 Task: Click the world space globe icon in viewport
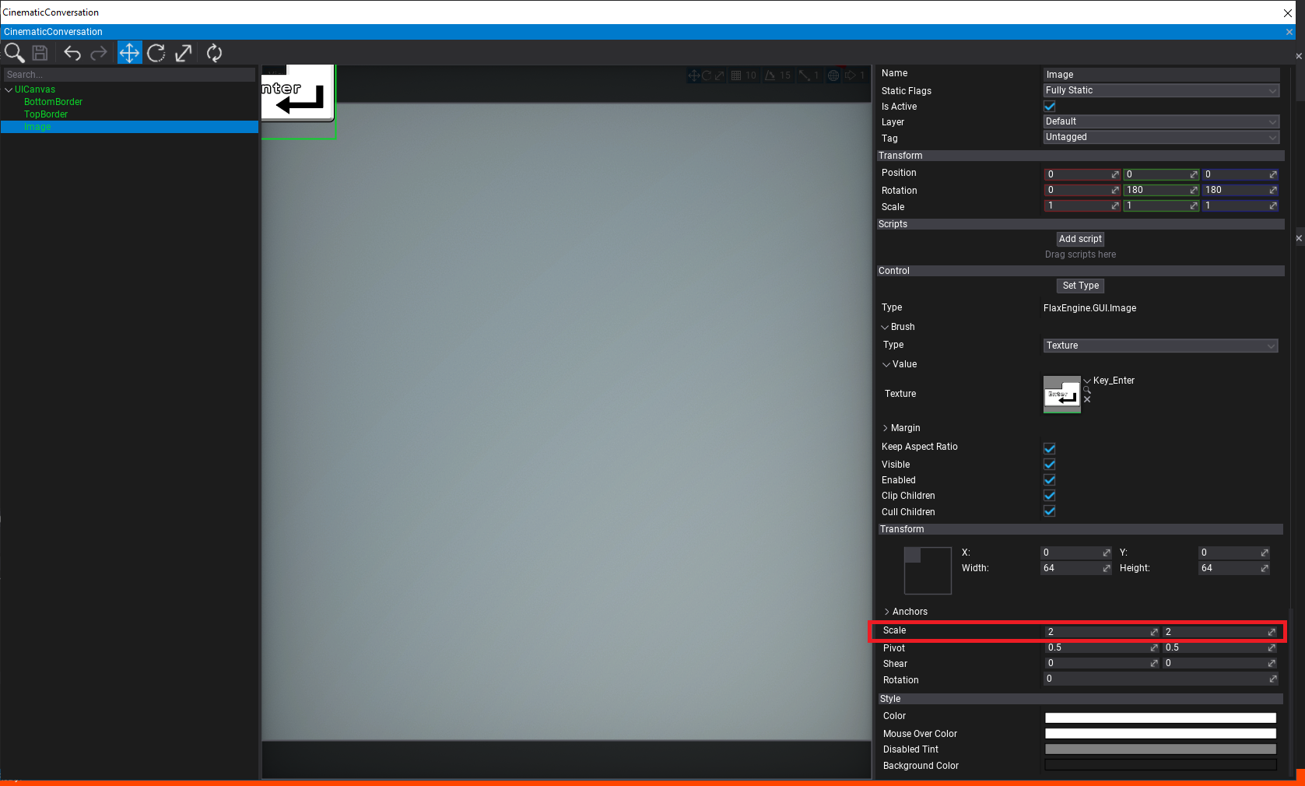[833, 75]
